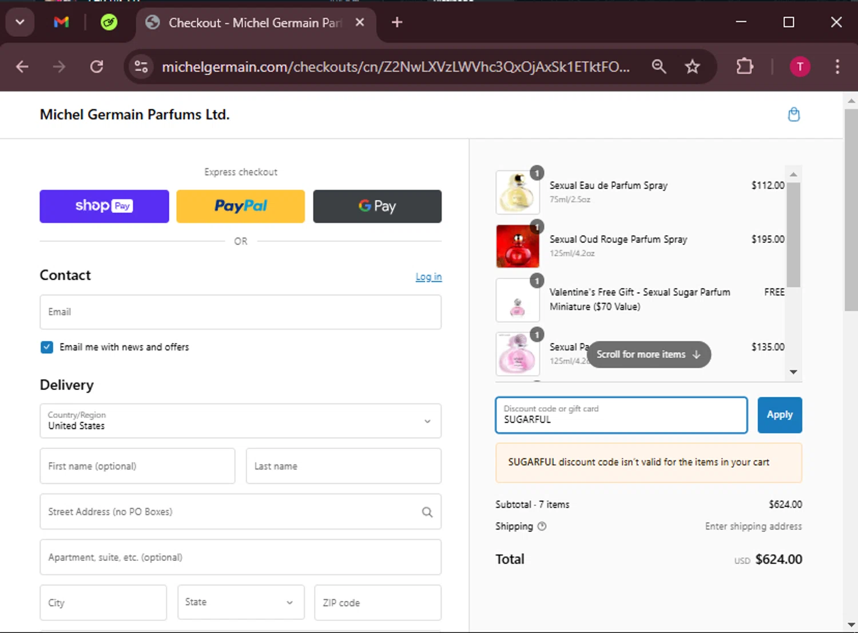This screenshot has height=633, width=858.
Task: Uncheck Email me with news and offers
Action: point(47,347)
